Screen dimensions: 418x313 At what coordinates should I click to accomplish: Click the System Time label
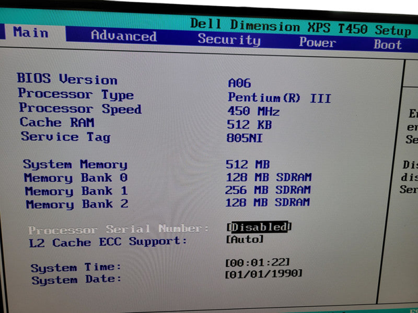(x=76, y=268)
